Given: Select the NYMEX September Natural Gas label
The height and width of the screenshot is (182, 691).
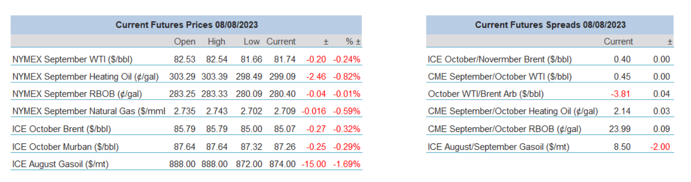Looking at the screenshot, I should tap(89, 112).
